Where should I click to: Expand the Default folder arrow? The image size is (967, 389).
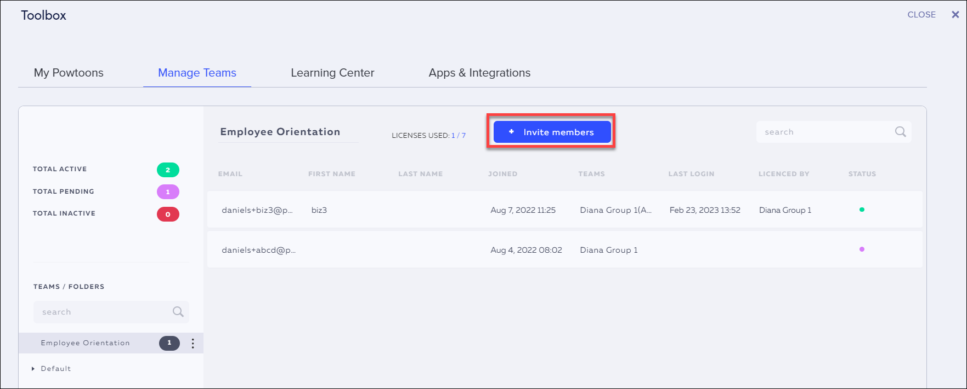(33, 369)
